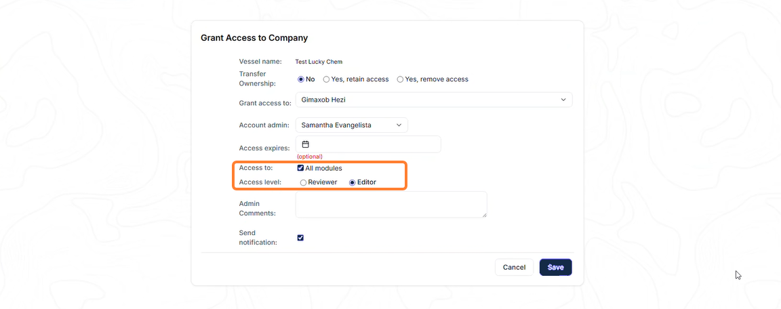Cancel the Grant Access dialog
781x309 pixels.
514,267
